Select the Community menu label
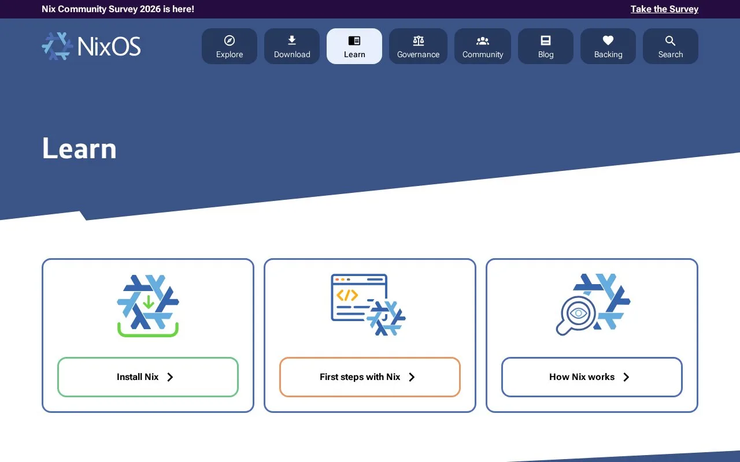This screenshot has width=740, height=462. coord(483,54)
